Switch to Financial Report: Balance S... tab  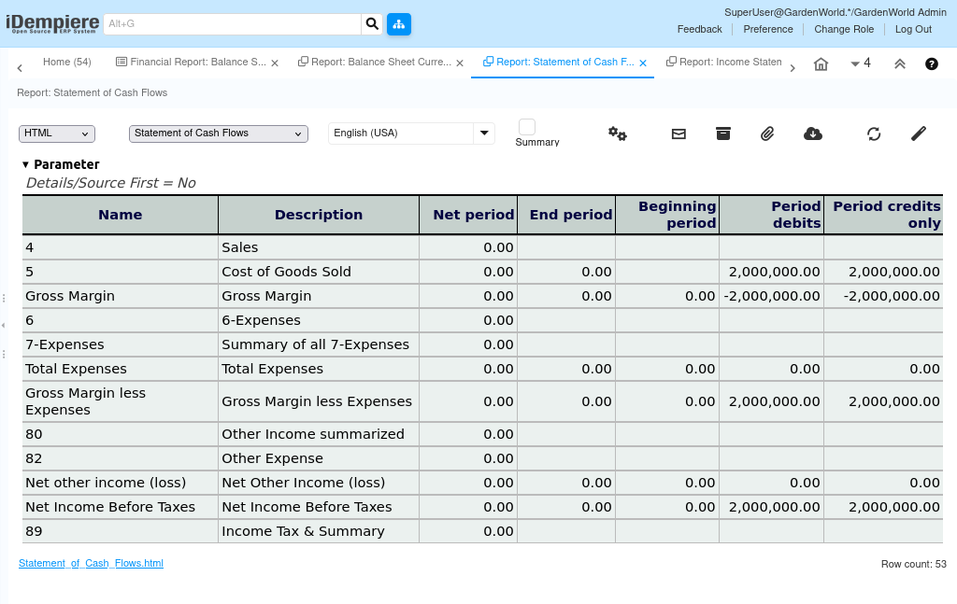(x=198, y=62)
